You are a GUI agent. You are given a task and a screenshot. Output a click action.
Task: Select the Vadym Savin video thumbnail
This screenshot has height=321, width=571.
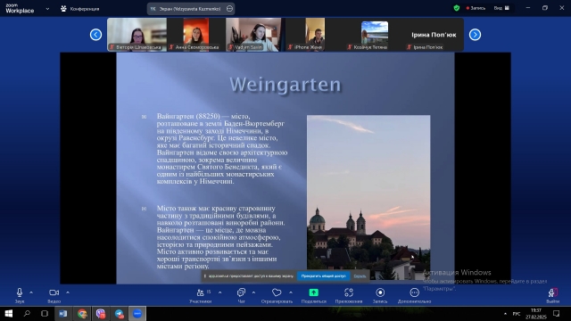pos(255,35)
